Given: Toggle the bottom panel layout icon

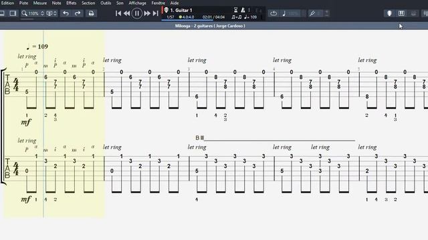Looking at the screenshot, I should [x=2, y=13].
